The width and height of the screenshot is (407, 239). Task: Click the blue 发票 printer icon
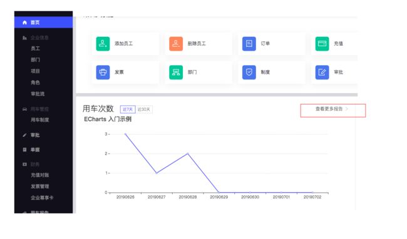[103, 72]
